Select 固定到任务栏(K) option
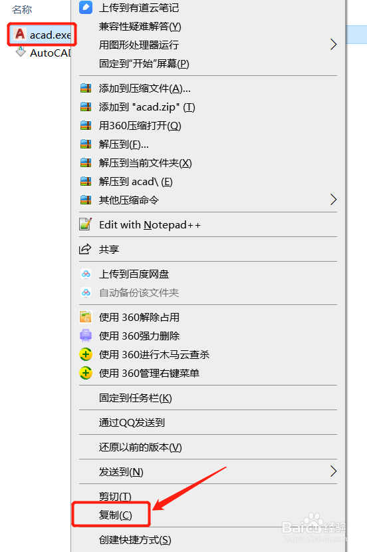The image size is (367, 552). click(x=136, y=398)
